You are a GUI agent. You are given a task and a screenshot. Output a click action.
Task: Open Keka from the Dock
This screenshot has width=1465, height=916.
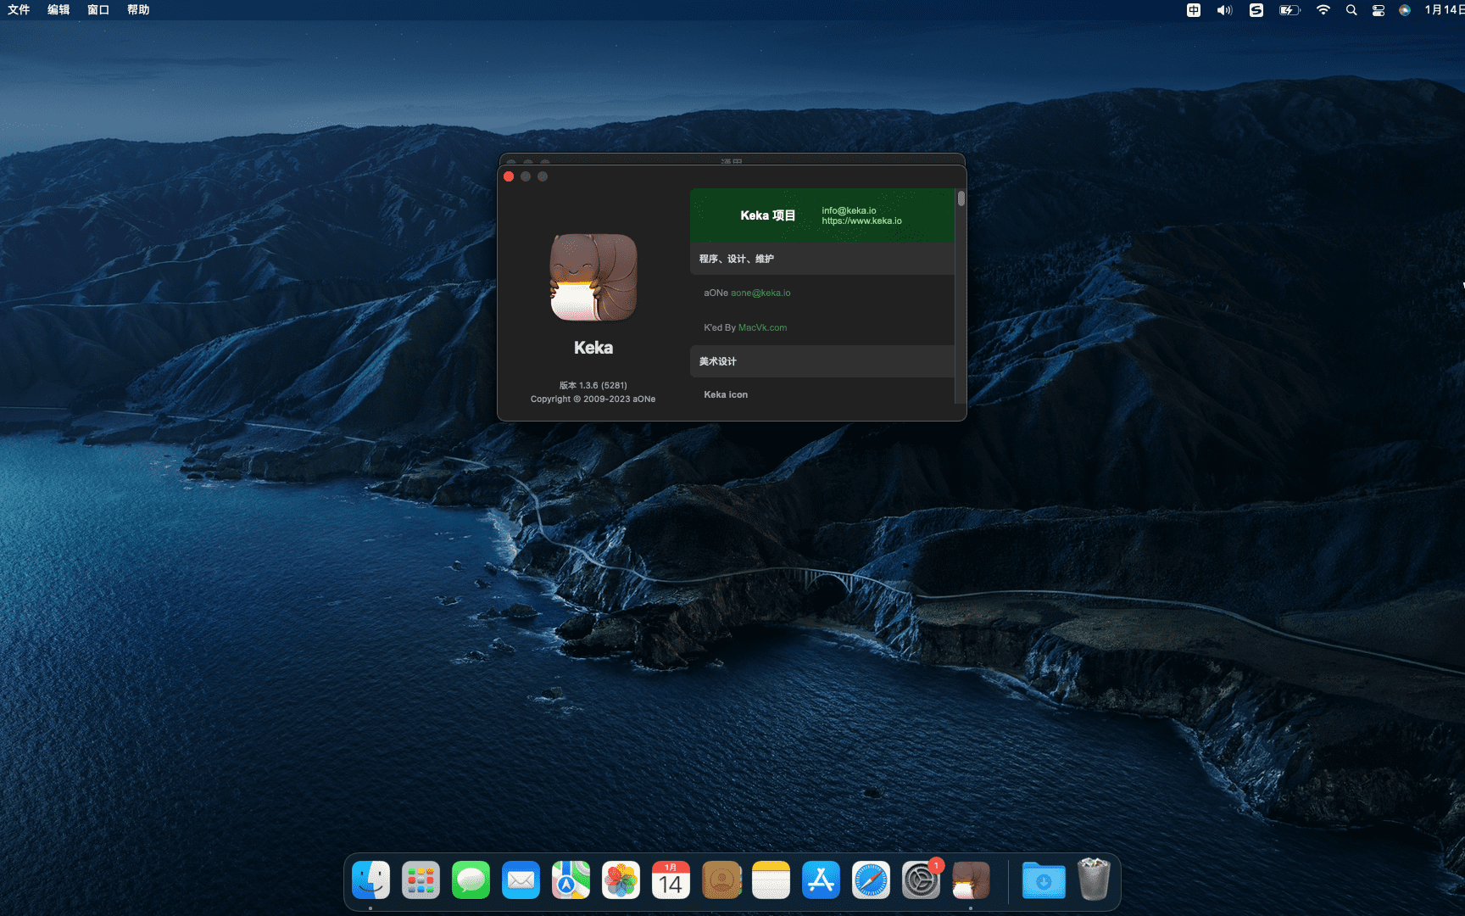pyautogui.click(x=971, y=880)
